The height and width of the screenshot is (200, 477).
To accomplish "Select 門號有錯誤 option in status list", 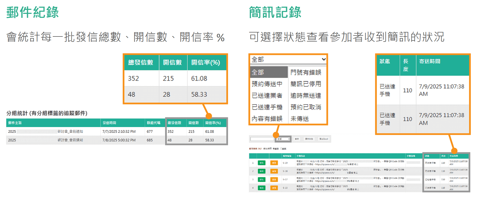I will [306, 72].
